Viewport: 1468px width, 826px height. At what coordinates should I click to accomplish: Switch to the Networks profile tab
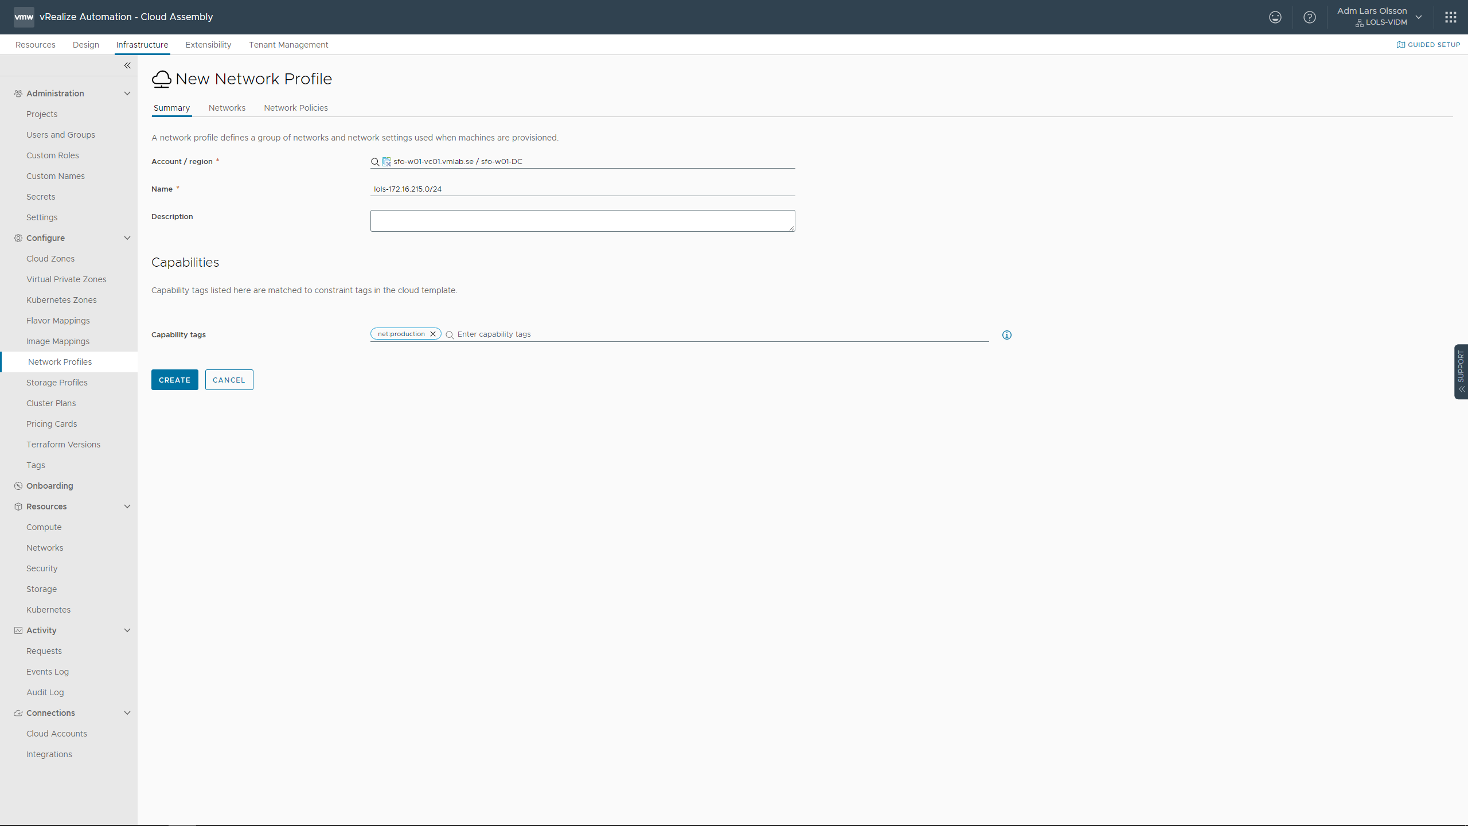point(227,108)
